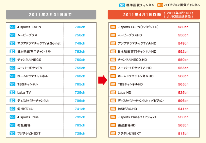Click the HD badge beside 日本映画専門チャンネルHD
206x143 pixels.
[x=113, y=51]
